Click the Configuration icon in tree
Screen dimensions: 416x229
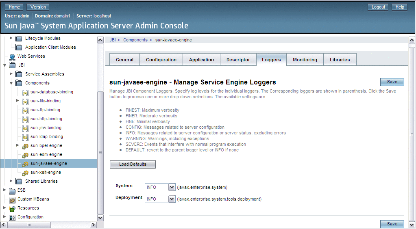(x=12, y=218)
